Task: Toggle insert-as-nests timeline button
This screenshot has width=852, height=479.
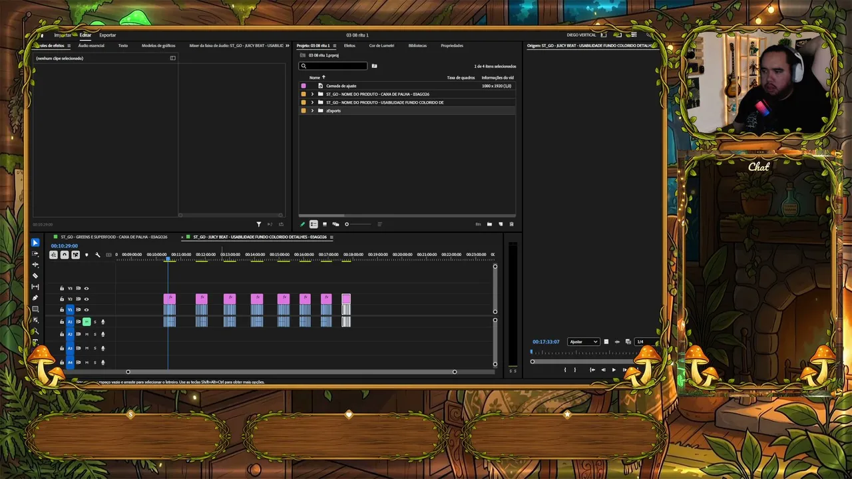Action: (x=53, y=255)
